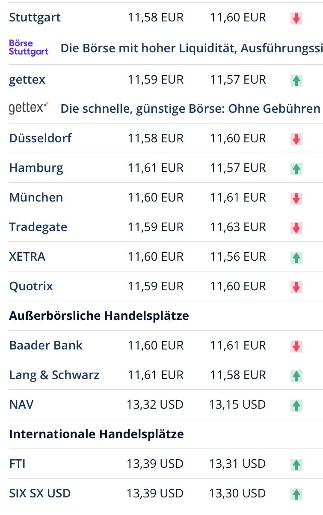Click the red down arrow in Düsseldorf row
This screenshot has height=515, width=323.
(296, 139)
